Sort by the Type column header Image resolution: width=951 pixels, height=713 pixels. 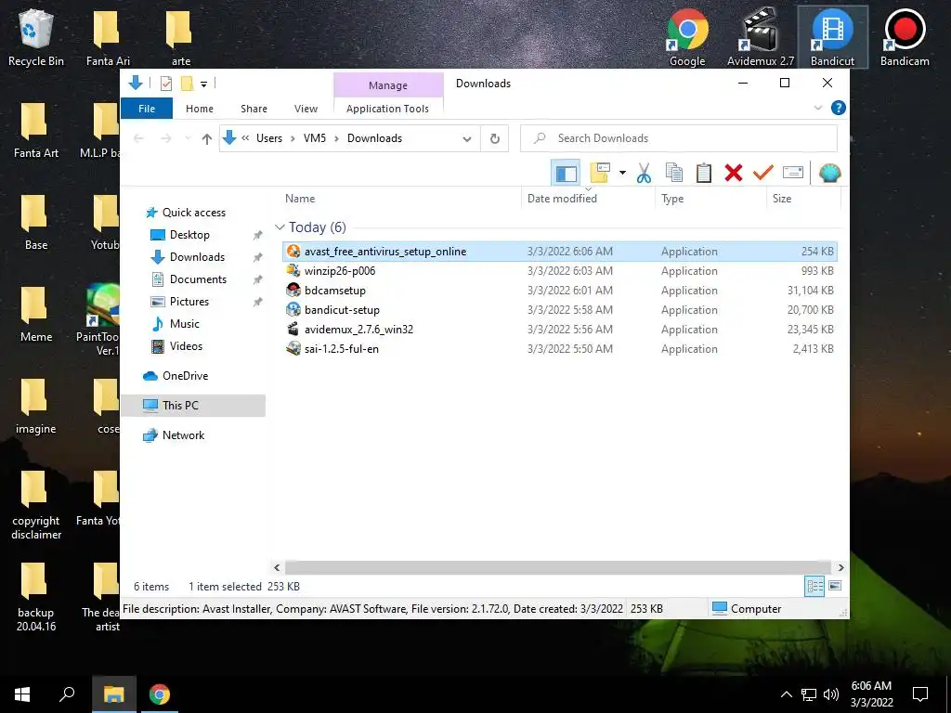point(672,199)
